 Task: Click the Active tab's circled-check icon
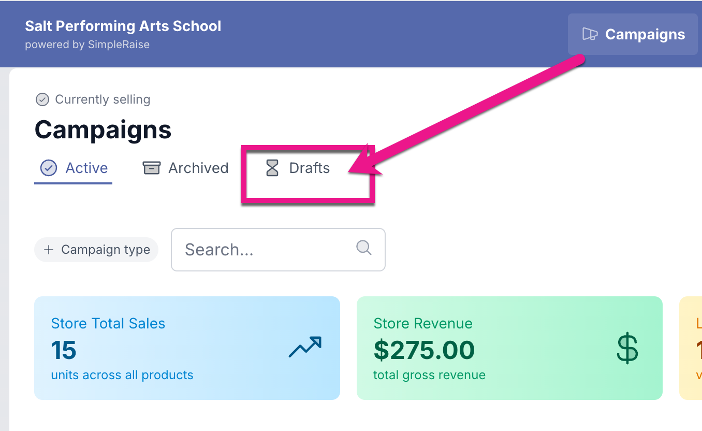coord(49,168)
